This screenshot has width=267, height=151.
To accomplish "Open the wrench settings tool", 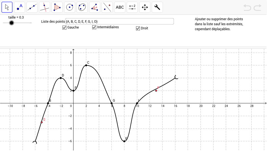I will pos(157,7).
